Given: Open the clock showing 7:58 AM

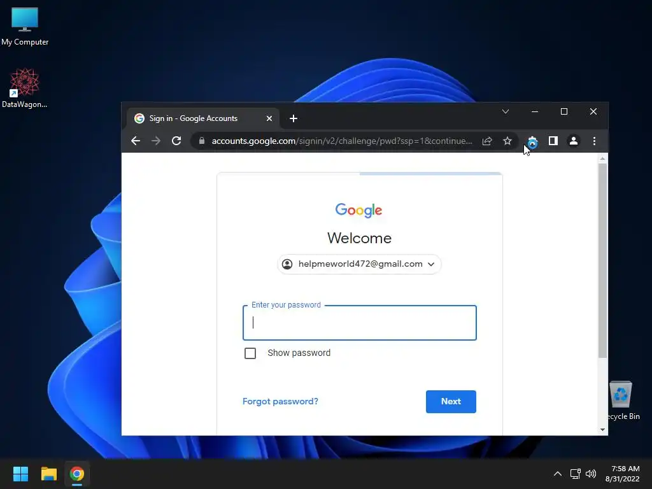Looking at the screenshot, I should tap(622, 474).
